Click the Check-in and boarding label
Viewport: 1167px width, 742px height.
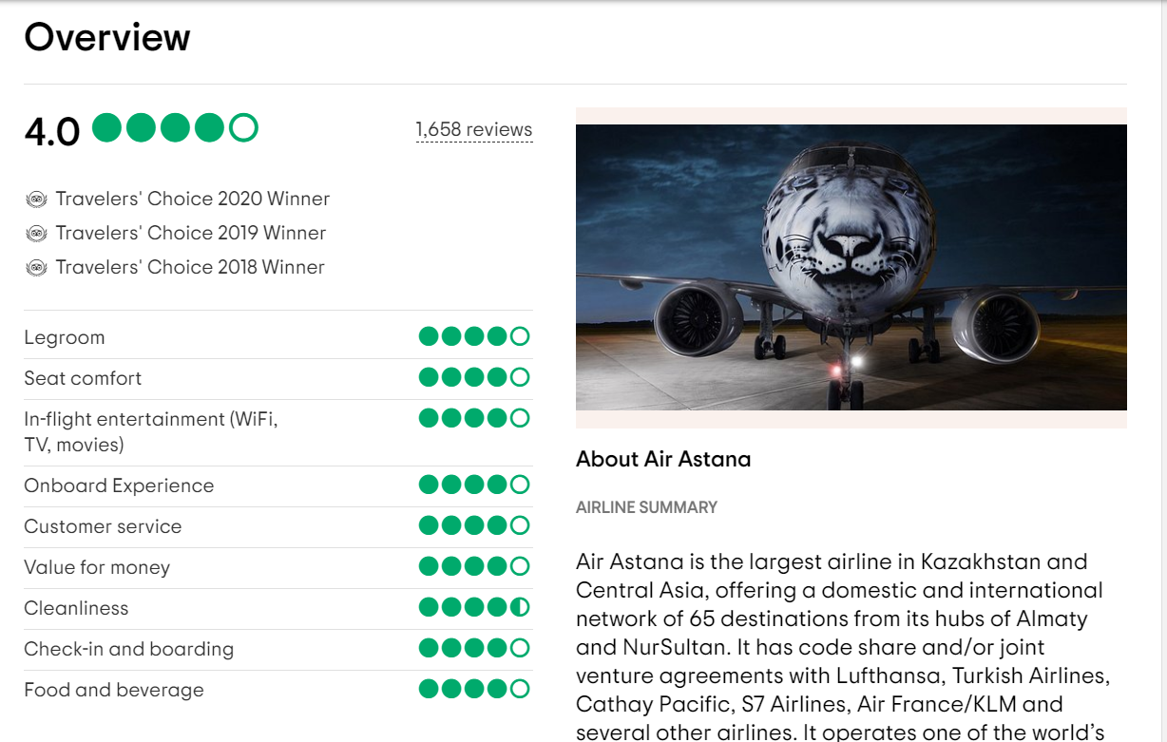point(128,649)
